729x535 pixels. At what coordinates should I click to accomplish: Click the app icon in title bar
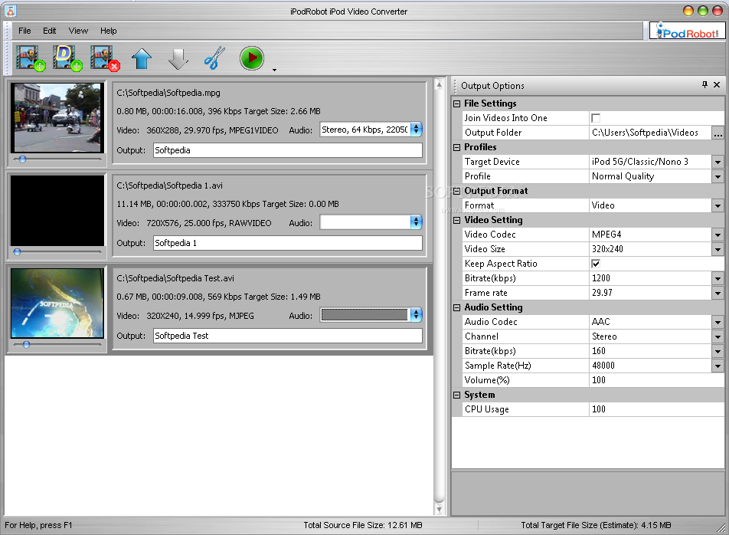coord(10,11)
